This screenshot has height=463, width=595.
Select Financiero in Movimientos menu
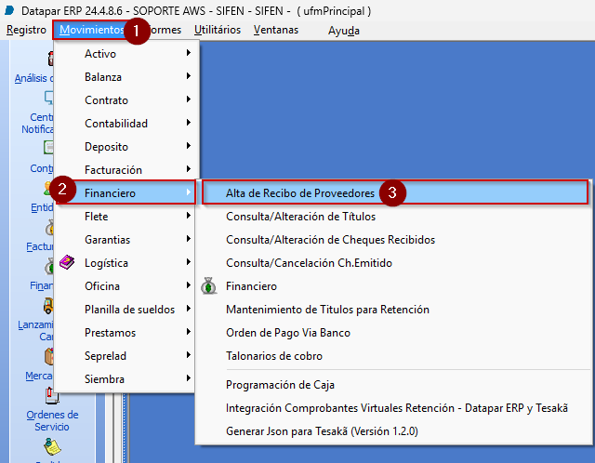[x=126, y=192]
